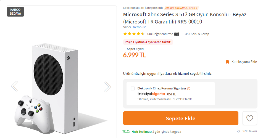Click the fast delivery truck icon
The width and height of the screenshot is (263, 138).
tap(126, 131)
